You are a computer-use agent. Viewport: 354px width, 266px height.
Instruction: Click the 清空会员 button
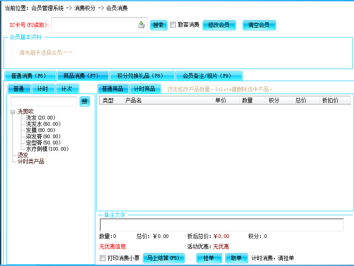click(x=259, y=25)
